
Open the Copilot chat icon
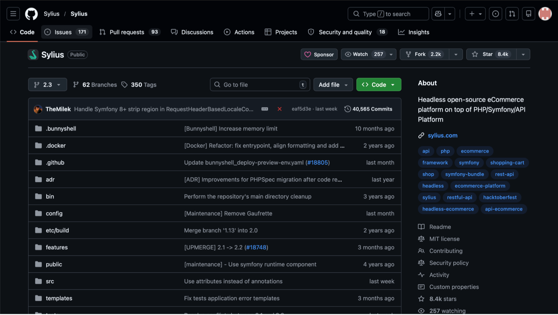(x=438, y=14)
